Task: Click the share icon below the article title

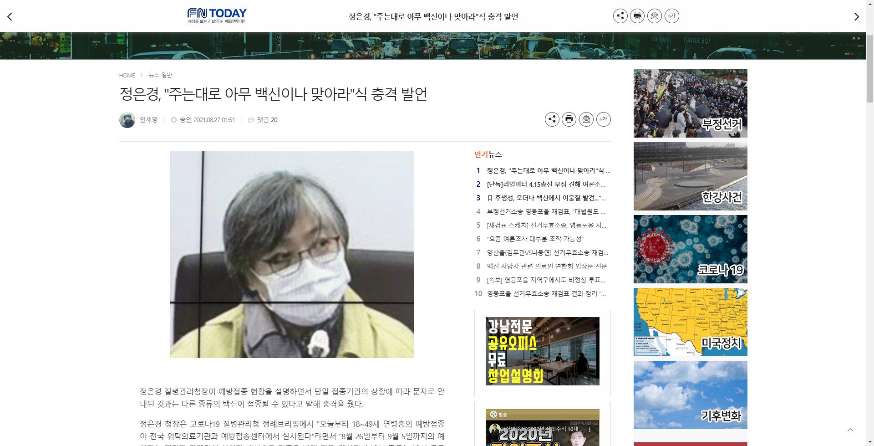Action: [552, 119]
